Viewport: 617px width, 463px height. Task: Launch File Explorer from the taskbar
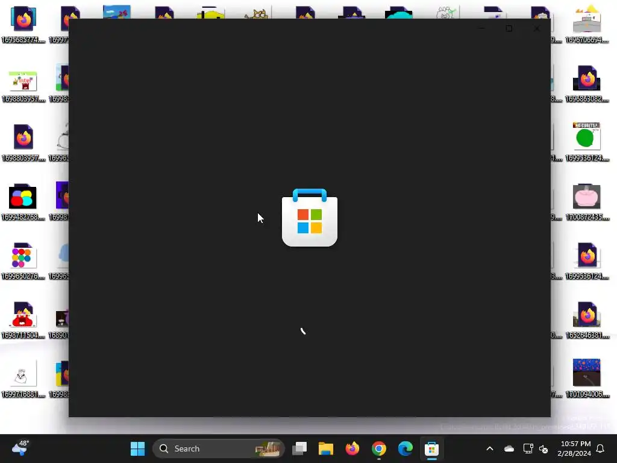coord(326,449)
